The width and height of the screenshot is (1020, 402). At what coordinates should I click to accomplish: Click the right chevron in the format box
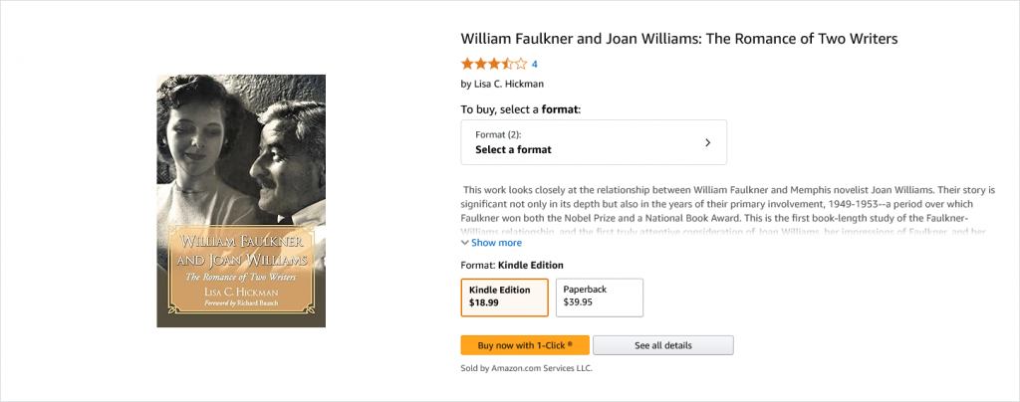(x=707, y=142)
